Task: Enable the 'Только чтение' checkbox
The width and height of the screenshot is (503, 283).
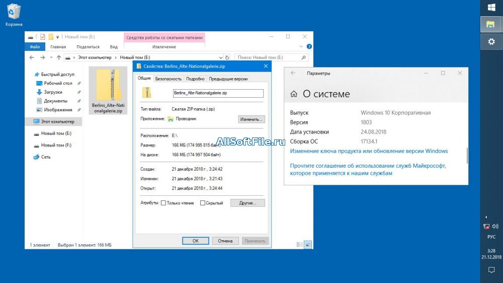Action: point(163,203)
